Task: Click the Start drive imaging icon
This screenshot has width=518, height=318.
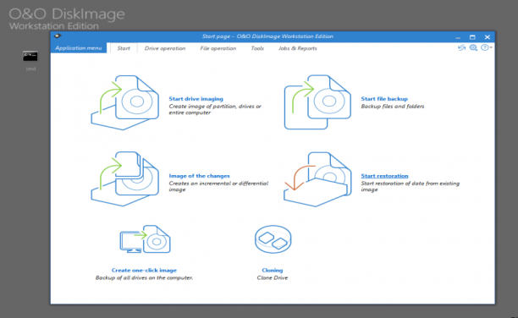Action: click(125, 102)
